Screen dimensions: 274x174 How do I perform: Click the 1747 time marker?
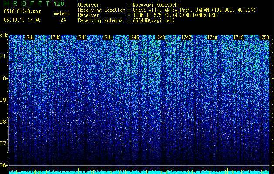pyautogui.click(x=186, y=37)
